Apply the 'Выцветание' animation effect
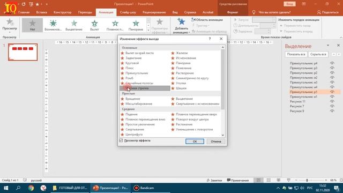The image size is (343, 193). (74, 25)
